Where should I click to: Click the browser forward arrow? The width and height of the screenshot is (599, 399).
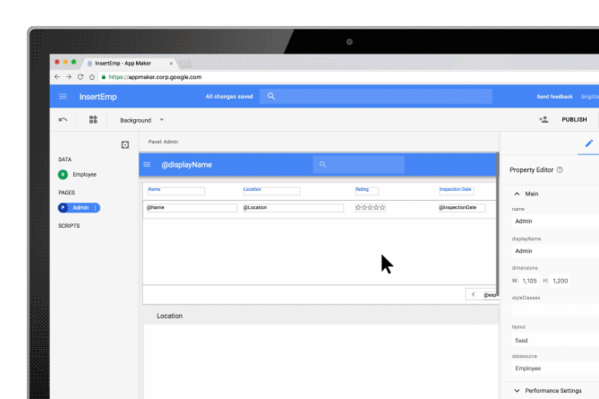click(x=69, y=77)
